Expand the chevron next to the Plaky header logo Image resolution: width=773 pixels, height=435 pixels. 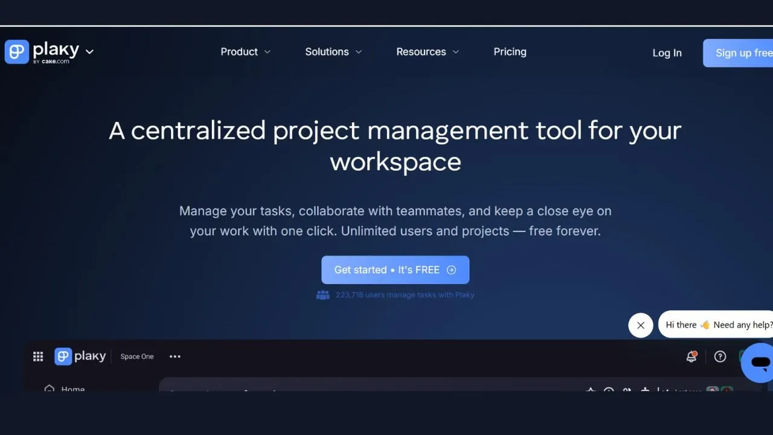coord(89,52)
